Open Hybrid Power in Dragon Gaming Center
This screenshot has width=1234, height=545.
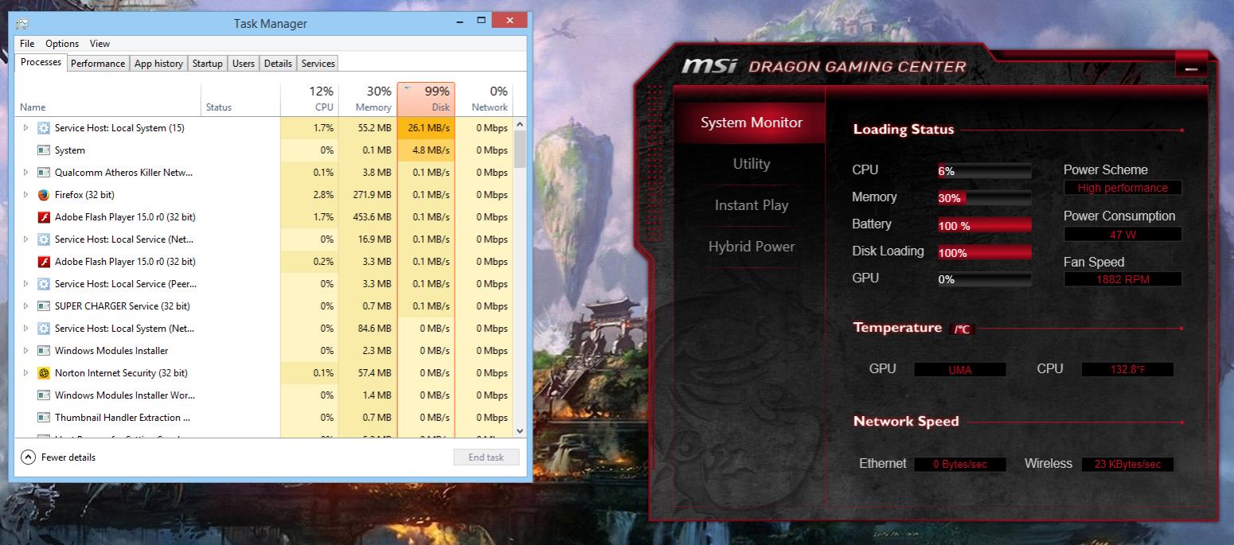click(x=752, y=247)
